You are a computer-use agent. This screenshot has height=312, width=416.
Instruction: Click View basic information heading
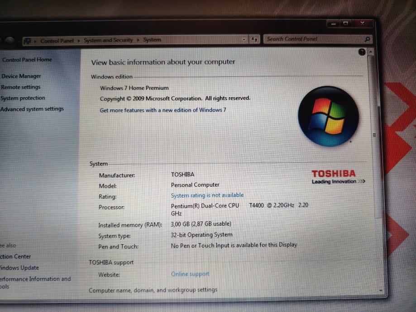(x=163, y=62)
